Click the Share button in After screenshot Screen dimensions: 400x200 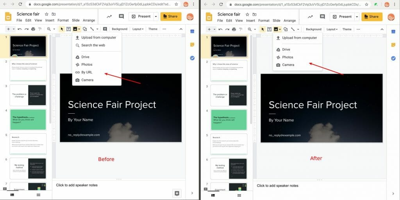372,16
